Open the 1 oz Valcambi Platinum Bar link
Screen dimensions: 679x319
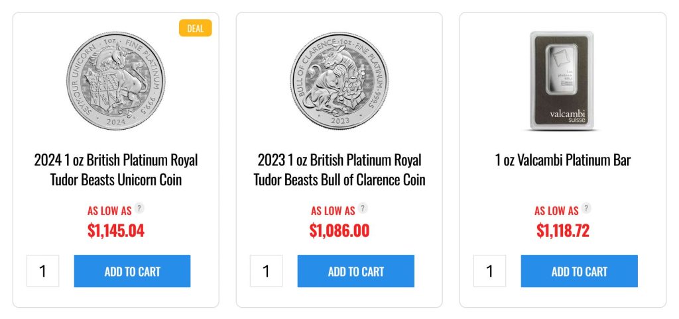coord(563,160)
